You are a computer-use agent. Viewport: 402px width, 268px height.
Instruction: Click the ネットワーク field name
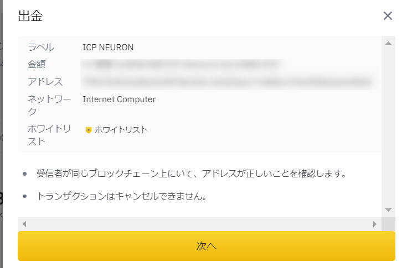coord(49,105)
